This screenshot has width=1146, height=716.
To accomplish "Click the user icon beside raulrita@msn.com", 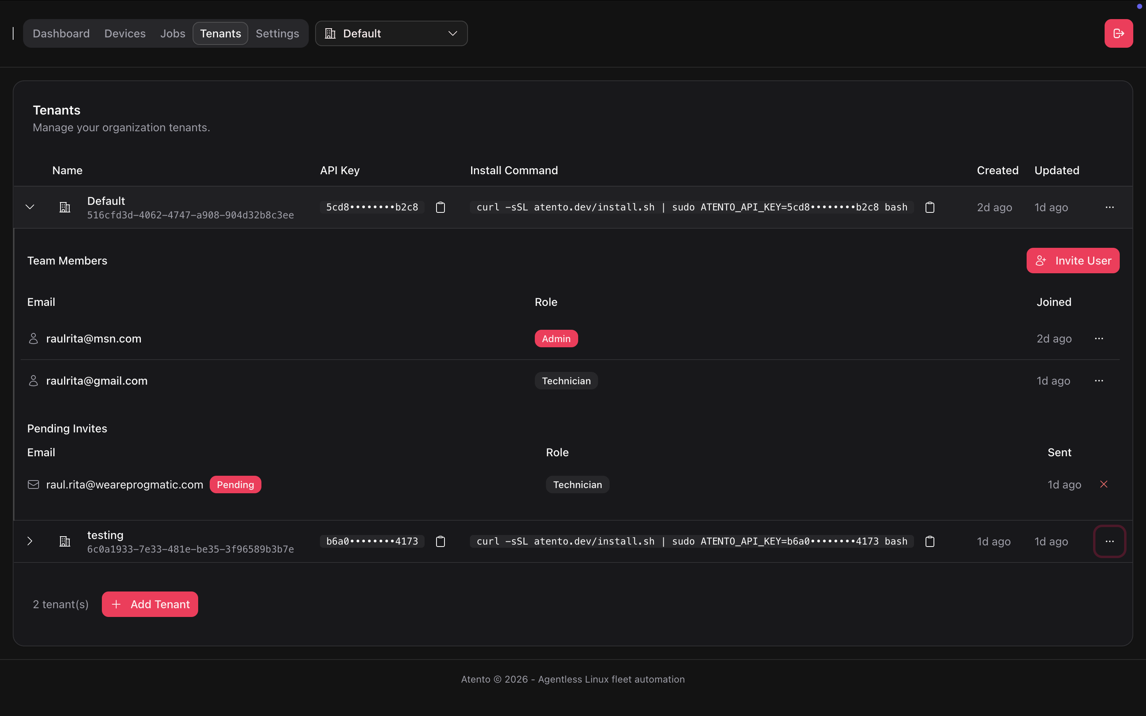I will pyautogui.click(x=33, y=338).
